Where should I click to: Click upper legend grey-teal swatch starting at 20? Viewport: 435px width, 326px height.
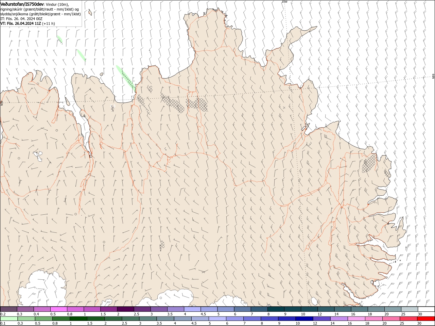(x=393, y=309)
